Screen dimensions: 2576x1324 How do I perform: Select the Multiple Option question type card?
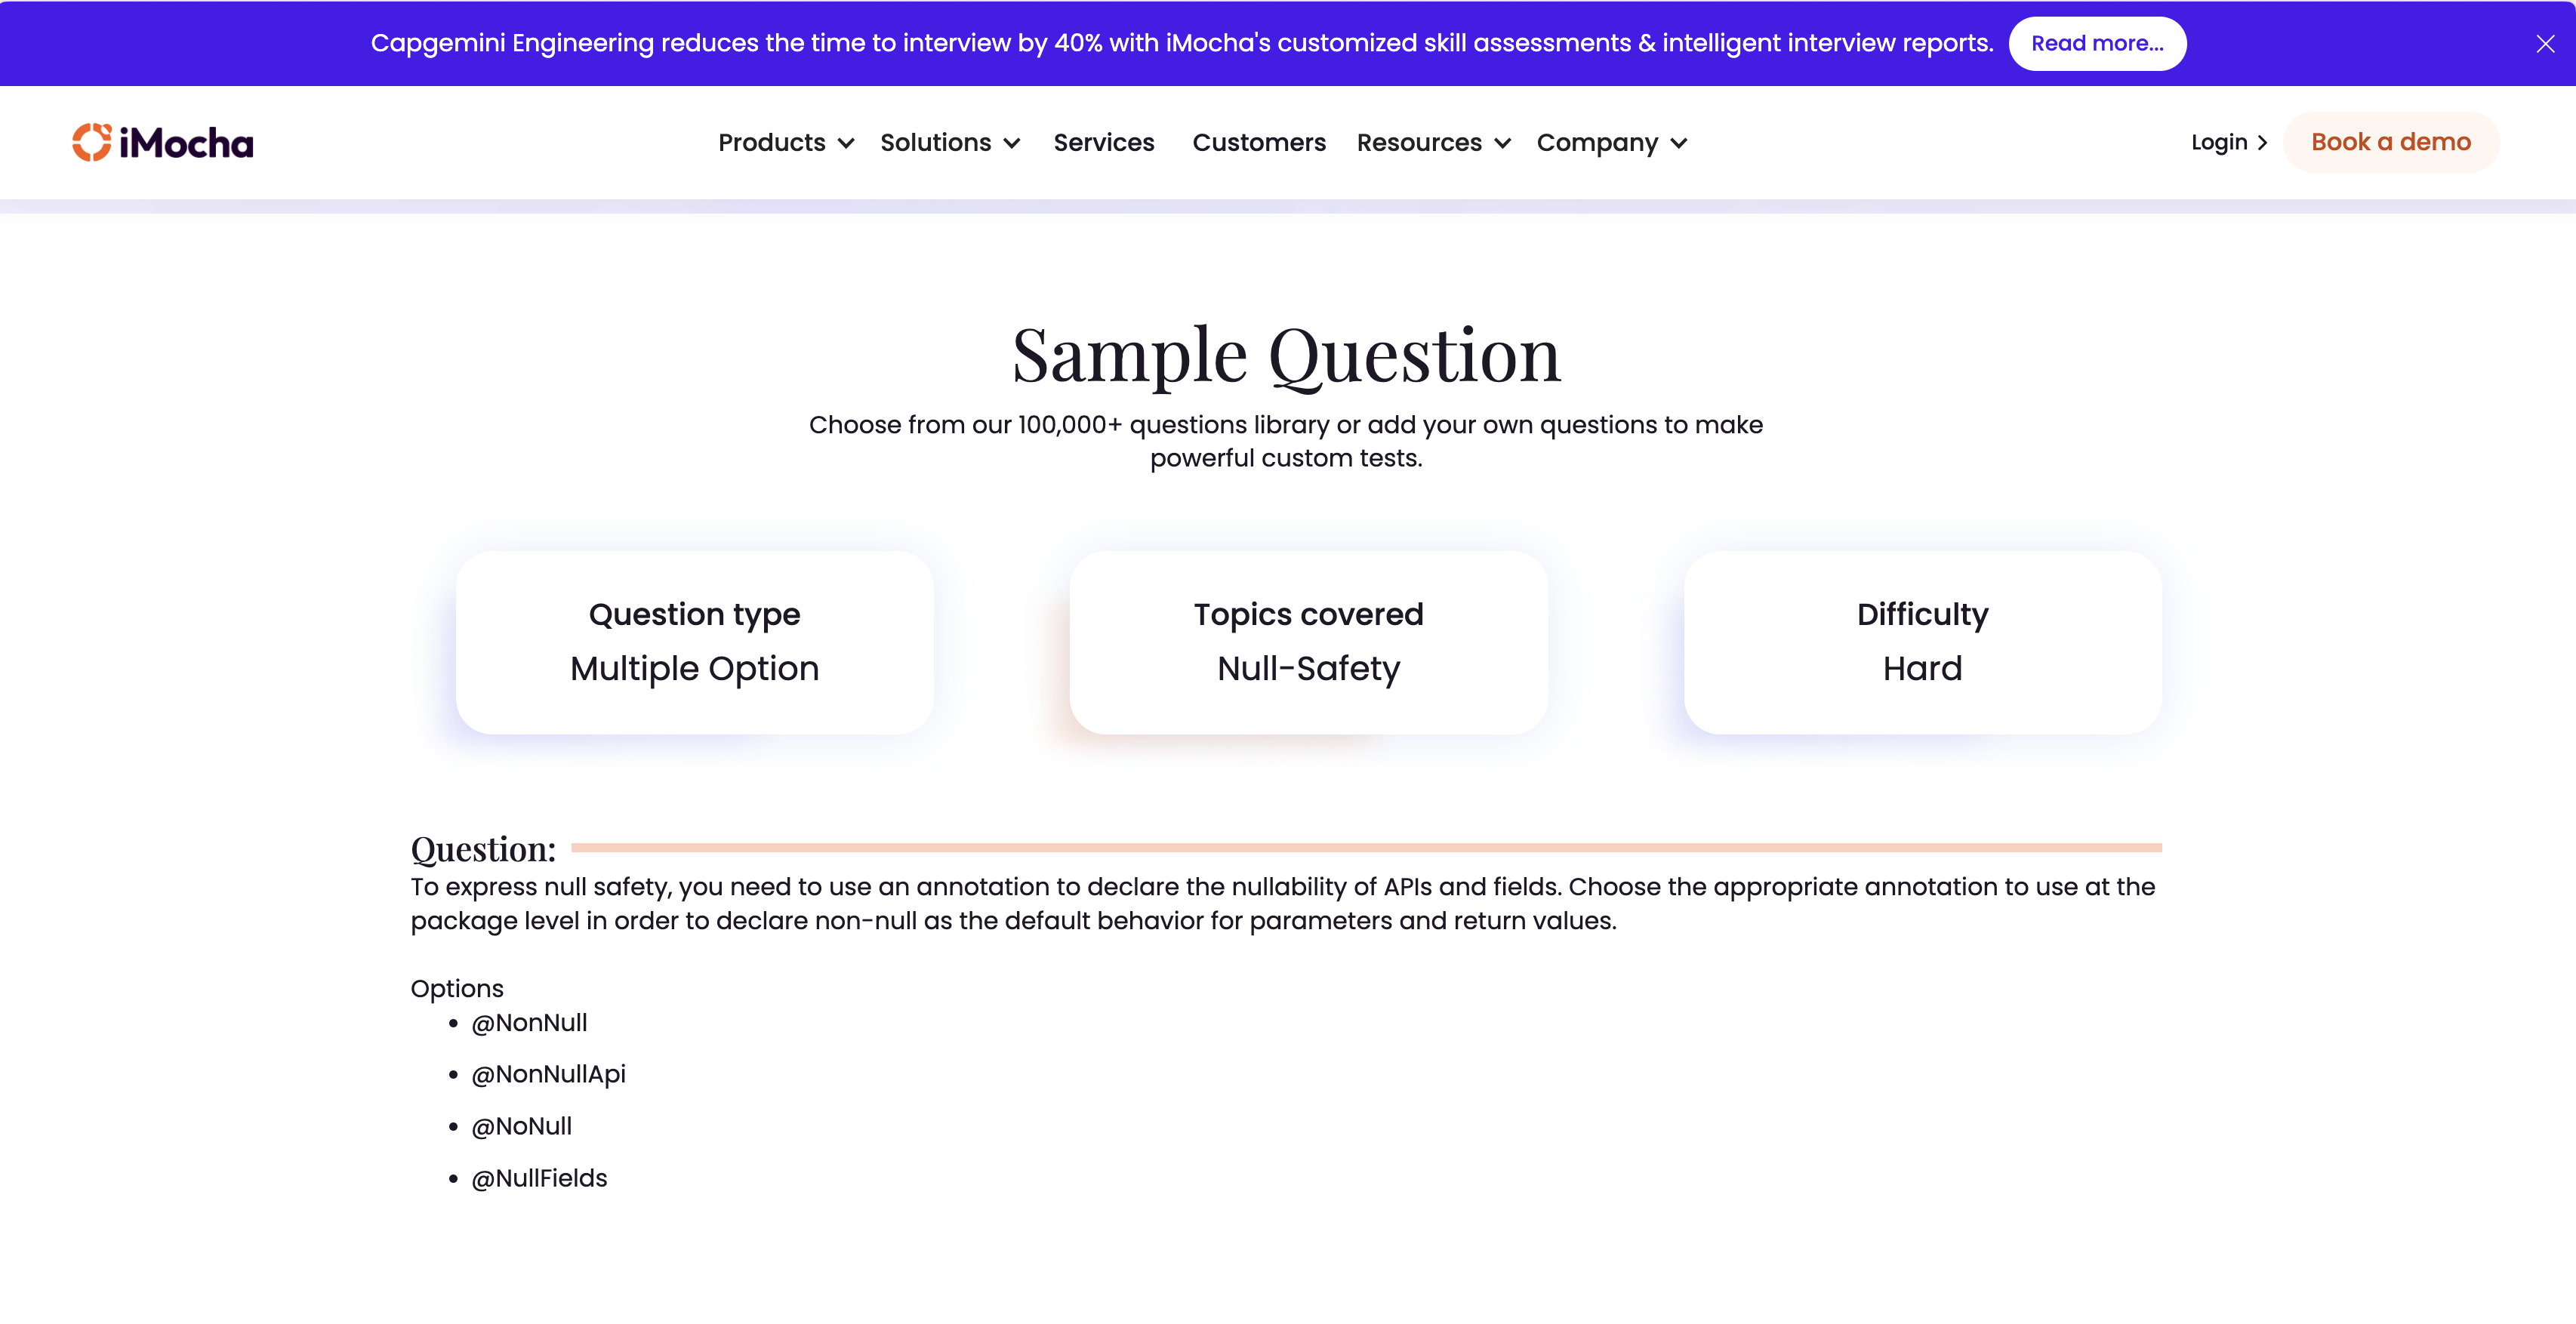coord(695,642)
